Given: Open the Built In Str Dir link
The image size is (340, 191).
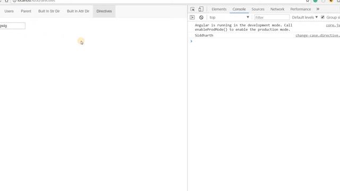Looking at the screenshot, I should [49, 11].
